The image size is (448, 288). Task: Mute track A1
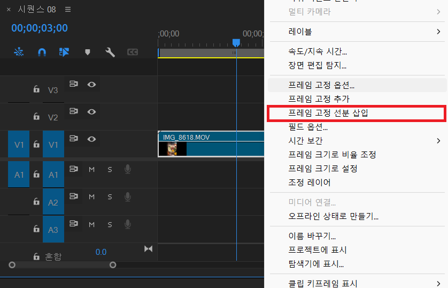point(91,170)
